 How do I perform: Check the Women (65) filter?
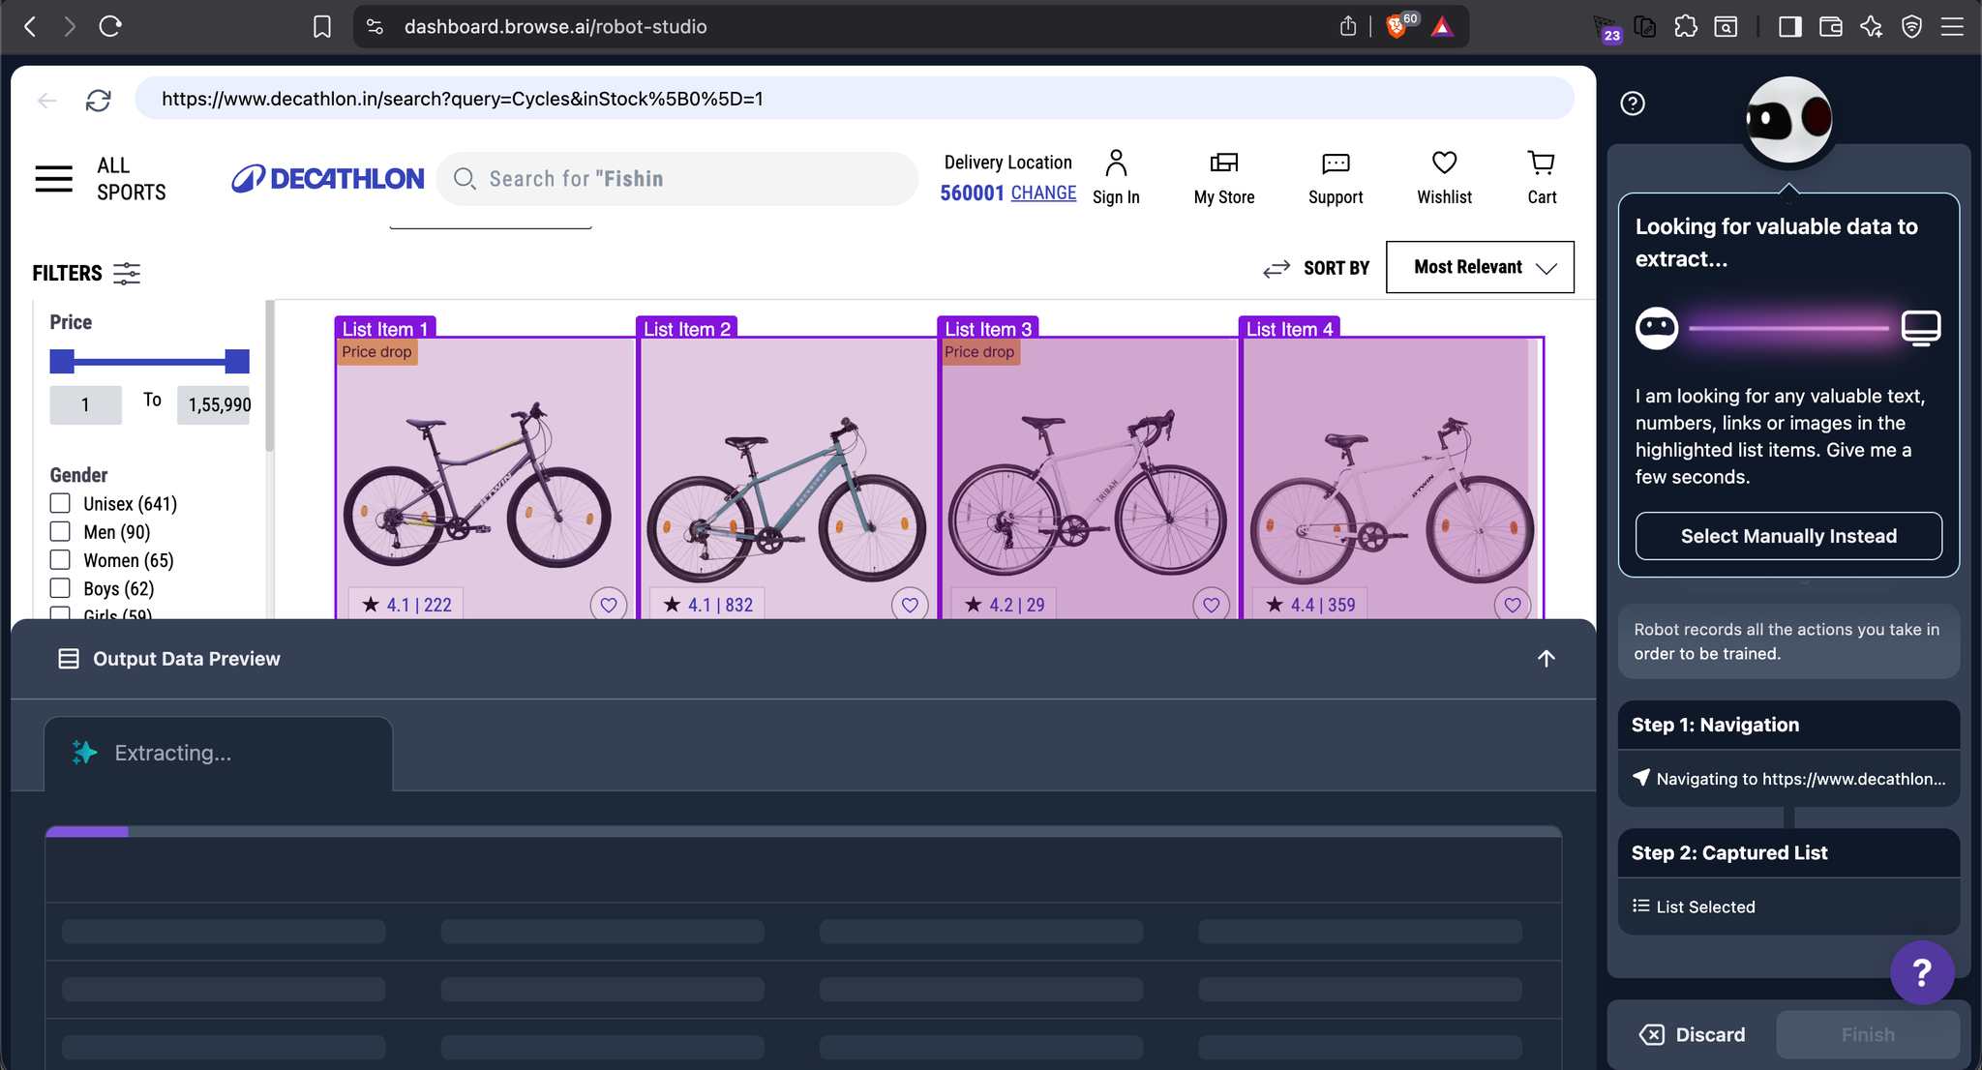coord(60,559)
